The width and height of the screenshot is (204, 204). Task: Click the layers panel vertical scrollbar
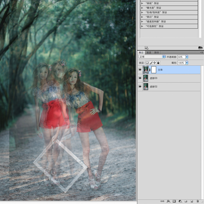pyautogui.click(x=202, y=132)
